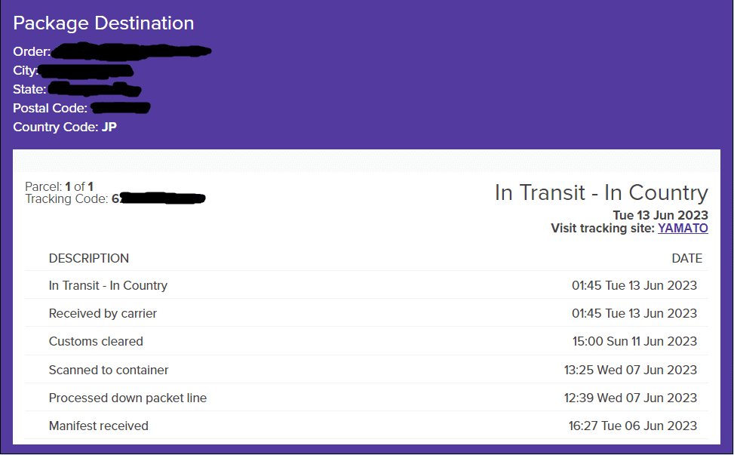Click the redacted Postal Code field

(x=120, y=108)
